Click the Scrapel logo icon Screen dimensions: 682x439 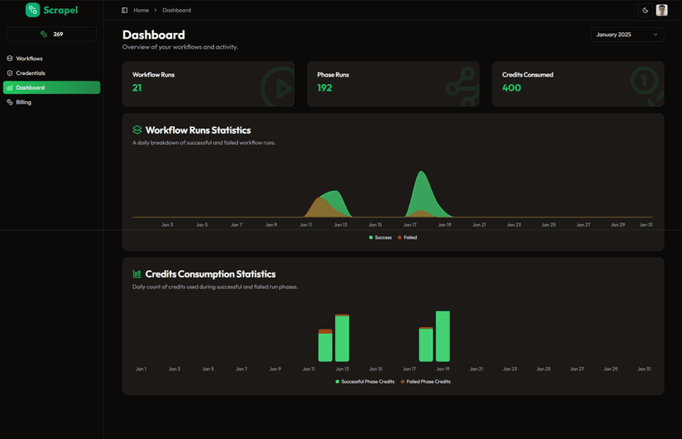click(x=33, y=10)
